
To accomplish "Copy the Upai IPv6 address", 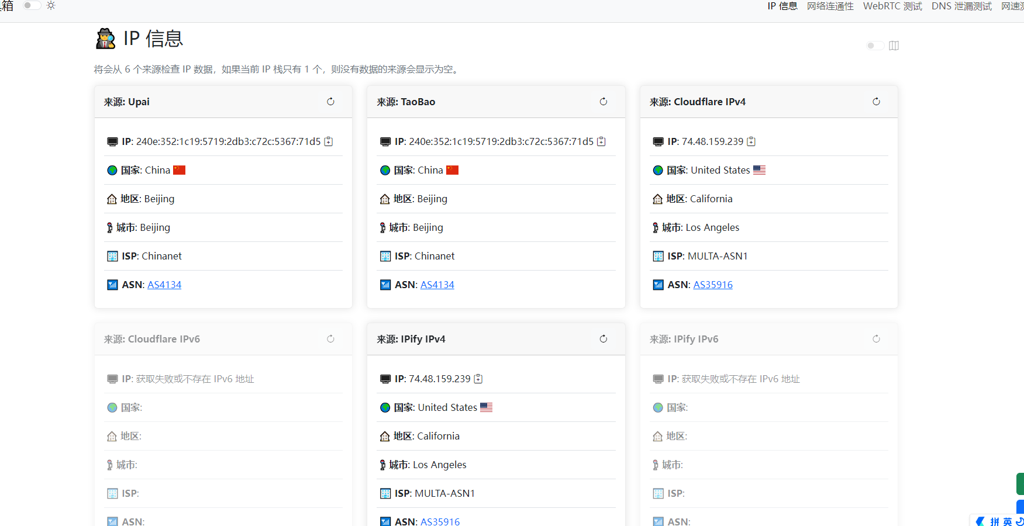I will (329, 141).
